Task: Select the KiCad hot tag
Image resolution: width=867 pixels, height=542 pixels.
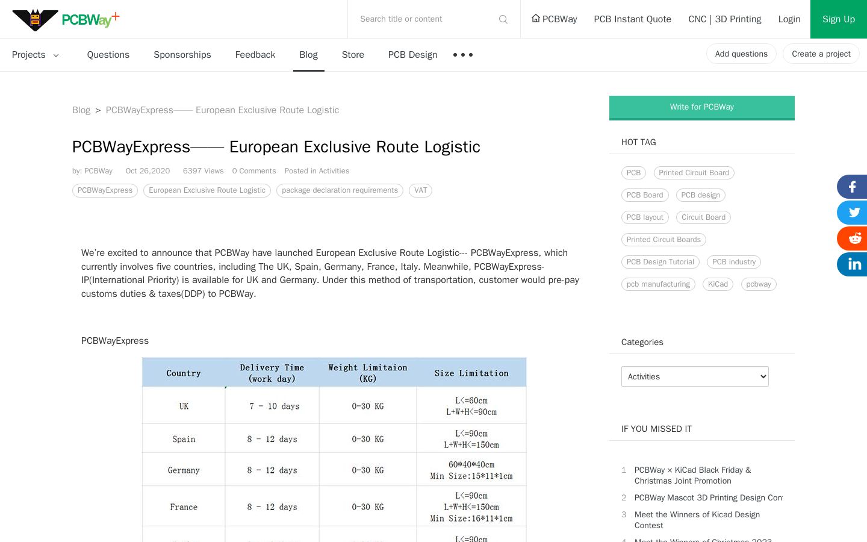Action: point(718,284)
